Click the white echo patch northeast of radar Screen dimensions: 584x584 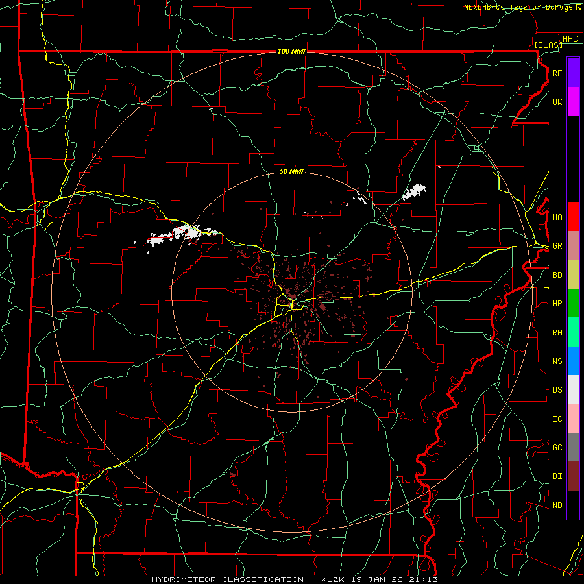click(414, 192)
